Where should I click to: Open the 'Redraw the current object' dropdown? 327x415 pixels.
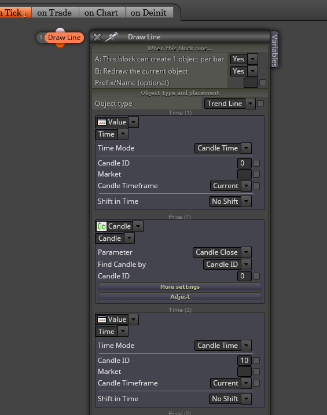(244, 71)
